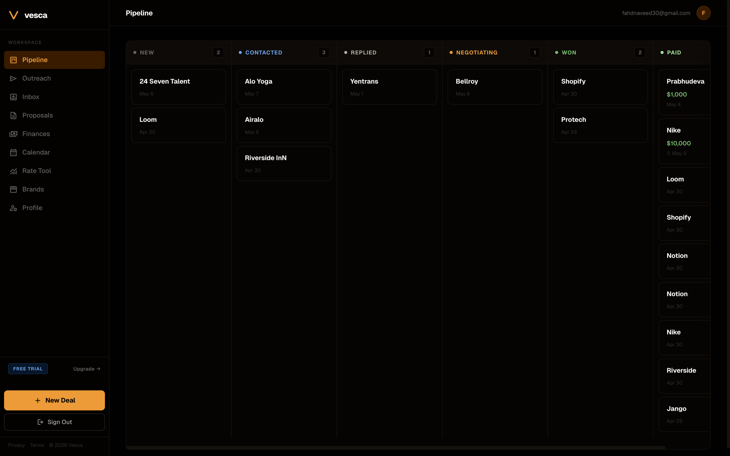This screenshot has width=730, height=456.
Task: Open the Bellroy deal card
Action: pos(495,87)
